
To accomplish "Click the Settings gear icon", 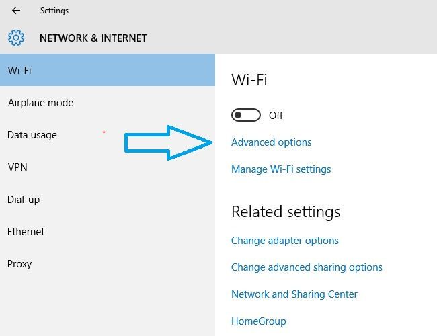I will (x=17, y=38).
